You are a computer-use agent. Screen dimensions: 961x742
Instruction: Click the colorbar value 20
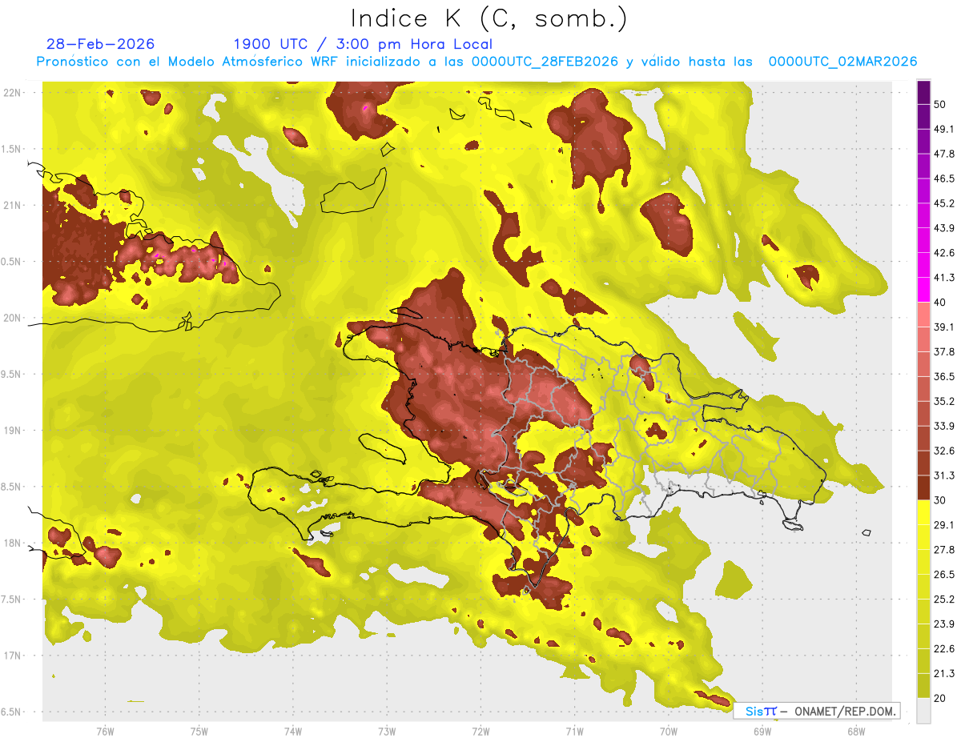click(942, 698)
